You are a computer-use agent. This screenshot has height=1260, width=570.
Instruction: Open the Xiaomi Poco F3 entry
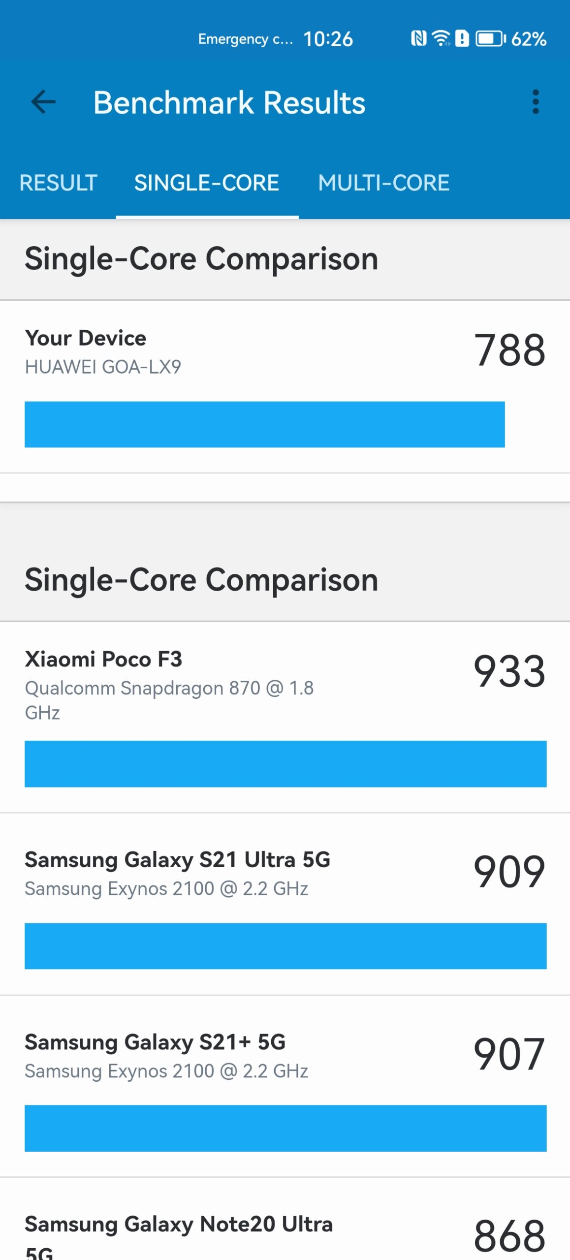[285, 717]
